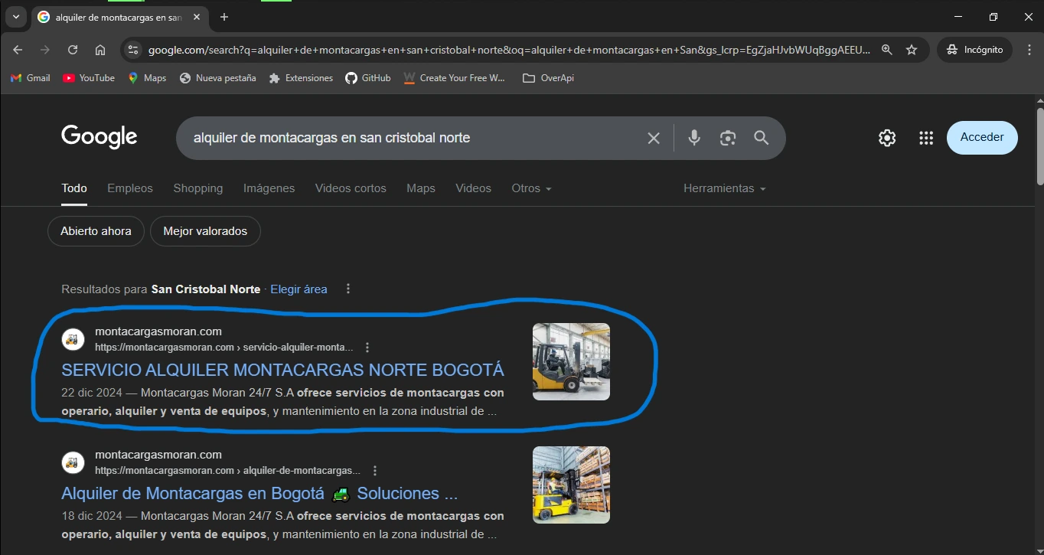Open more options for servicio-alquiler-monta result

point(367,348)
